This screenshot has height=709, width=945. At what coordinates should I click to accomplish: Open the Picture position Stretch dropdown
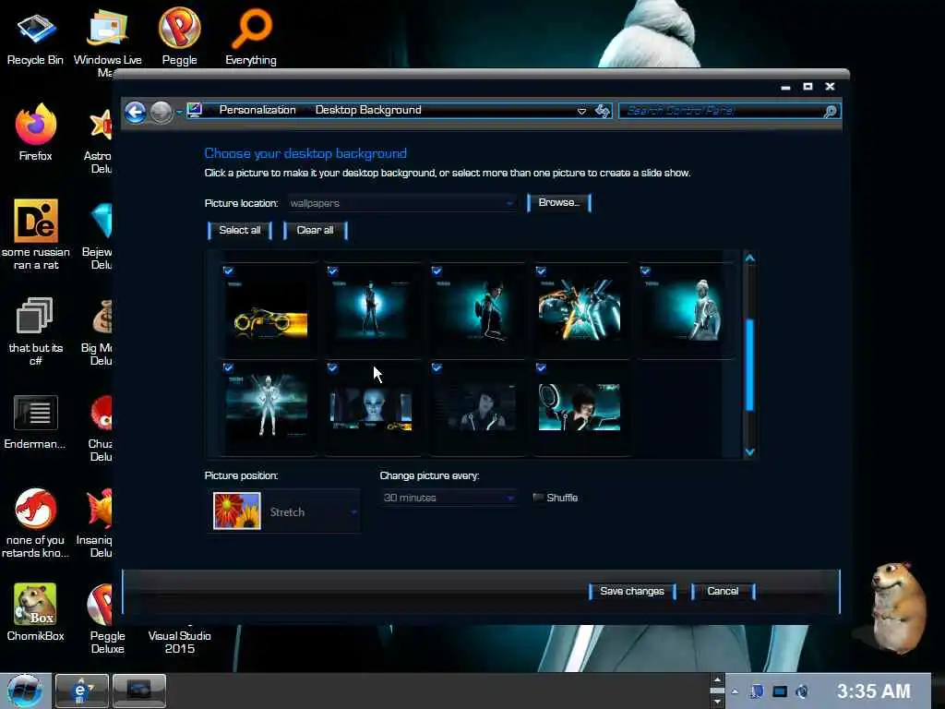[284, 511]
